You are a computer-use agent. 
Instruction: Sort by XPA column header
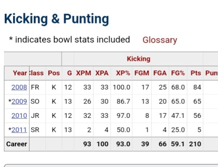coord(102,73)
